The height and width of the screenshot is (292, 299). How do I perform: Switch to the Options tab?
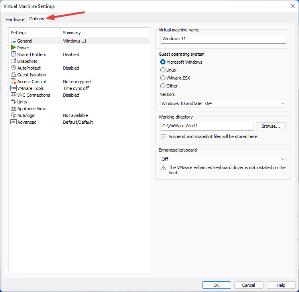click(37, 19)
